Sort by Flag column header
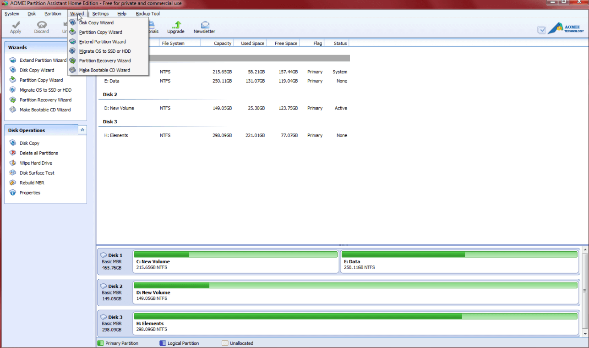Screen dimensions: 589x348 312,43
